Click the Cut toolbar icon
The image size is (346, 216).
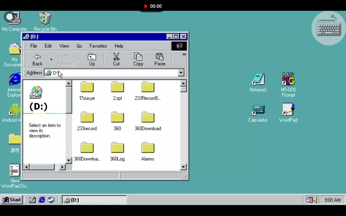coord(116,59)
